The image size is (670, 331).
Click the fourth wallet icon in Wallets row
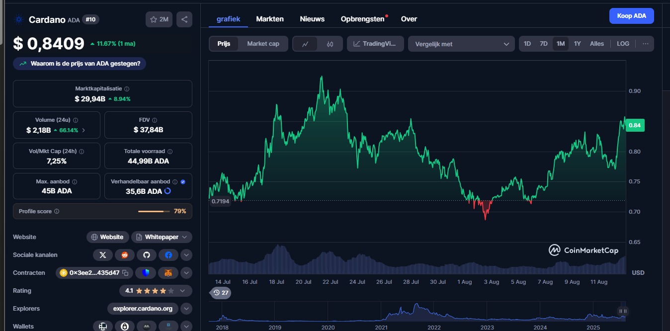click(168, 327)
